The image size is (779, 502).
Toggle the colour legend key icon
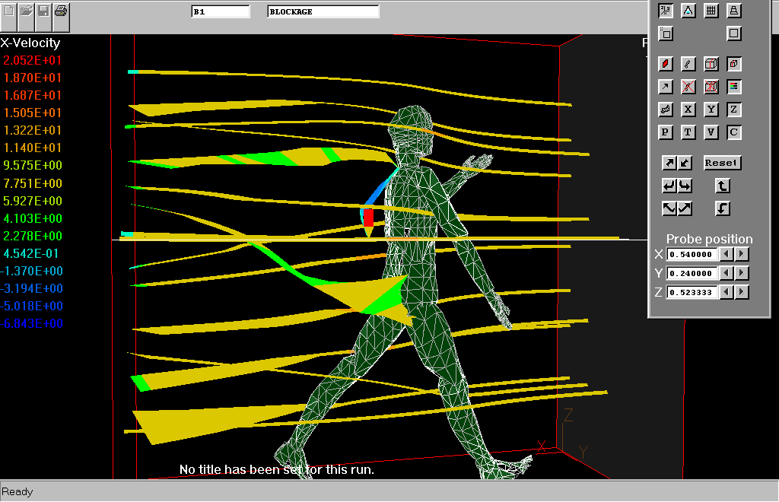click(x=733, y=87)
